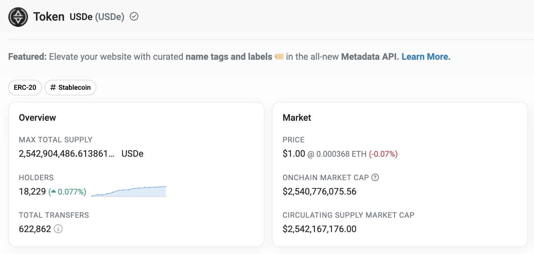Click the Metadata API bold text
The width and height of the screenshot is (534, 254).
tap(370, 57)
